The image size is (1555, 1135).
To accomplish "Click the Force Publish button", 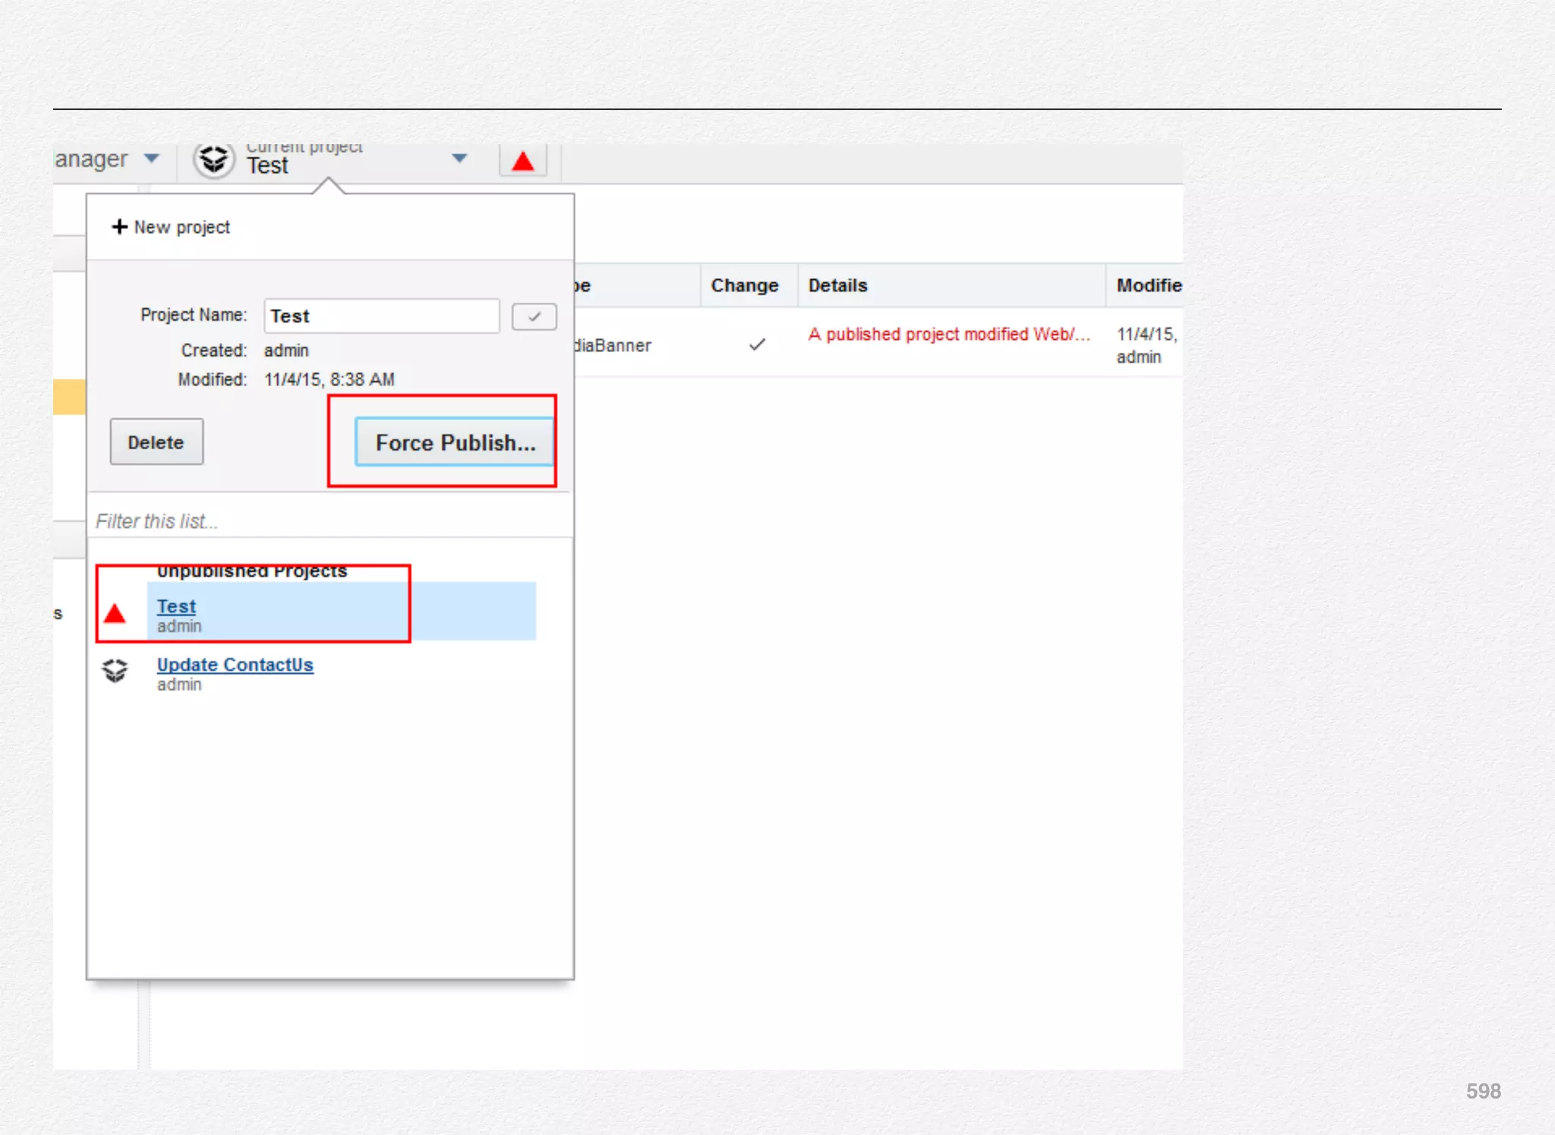I will tap(455, 442).
